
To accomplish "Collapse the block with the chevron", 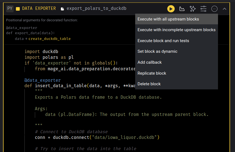I will click(x=224, y=9).
